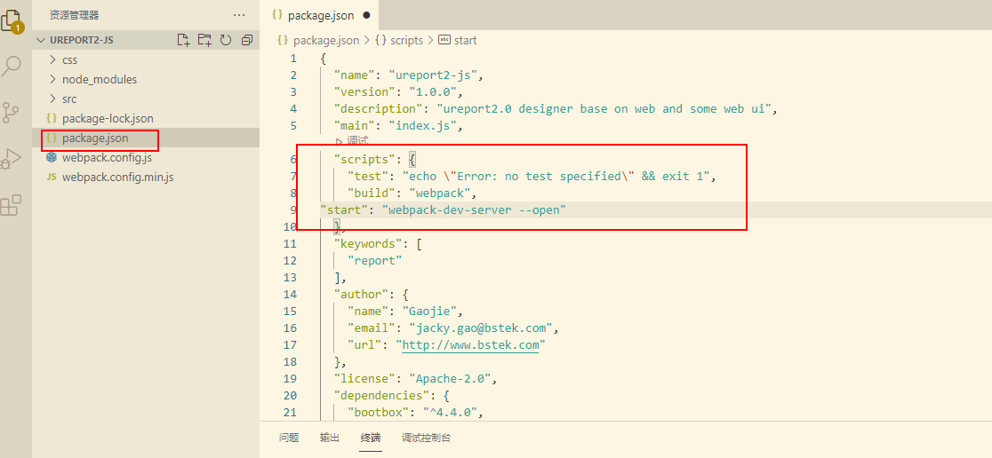
Task: Collapse all folders in explorer
Action: point(247,41)
